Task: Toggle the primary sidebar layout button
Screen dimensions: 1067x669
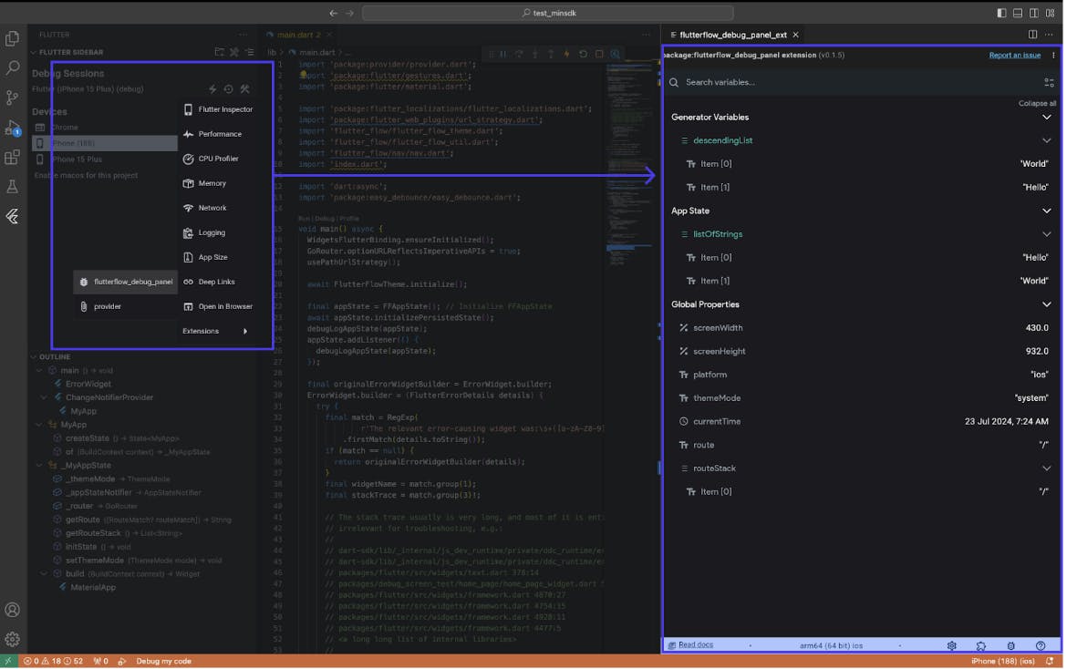Action: 1002,13
